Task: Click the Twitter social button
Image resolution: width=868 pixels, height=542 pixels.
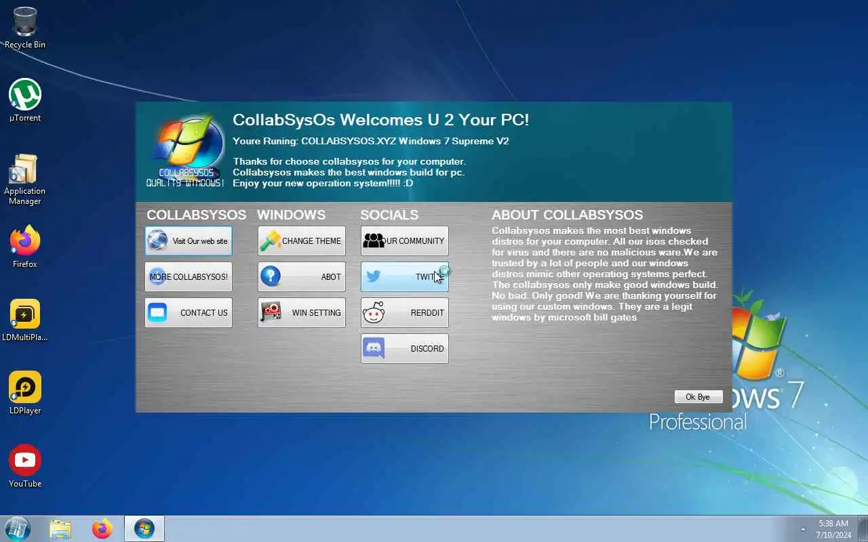Action: tap(405, 276)
